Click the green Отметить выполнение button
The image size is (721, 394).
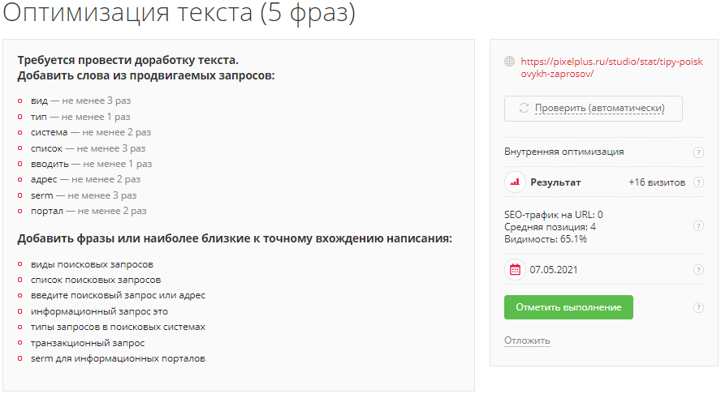568,307
